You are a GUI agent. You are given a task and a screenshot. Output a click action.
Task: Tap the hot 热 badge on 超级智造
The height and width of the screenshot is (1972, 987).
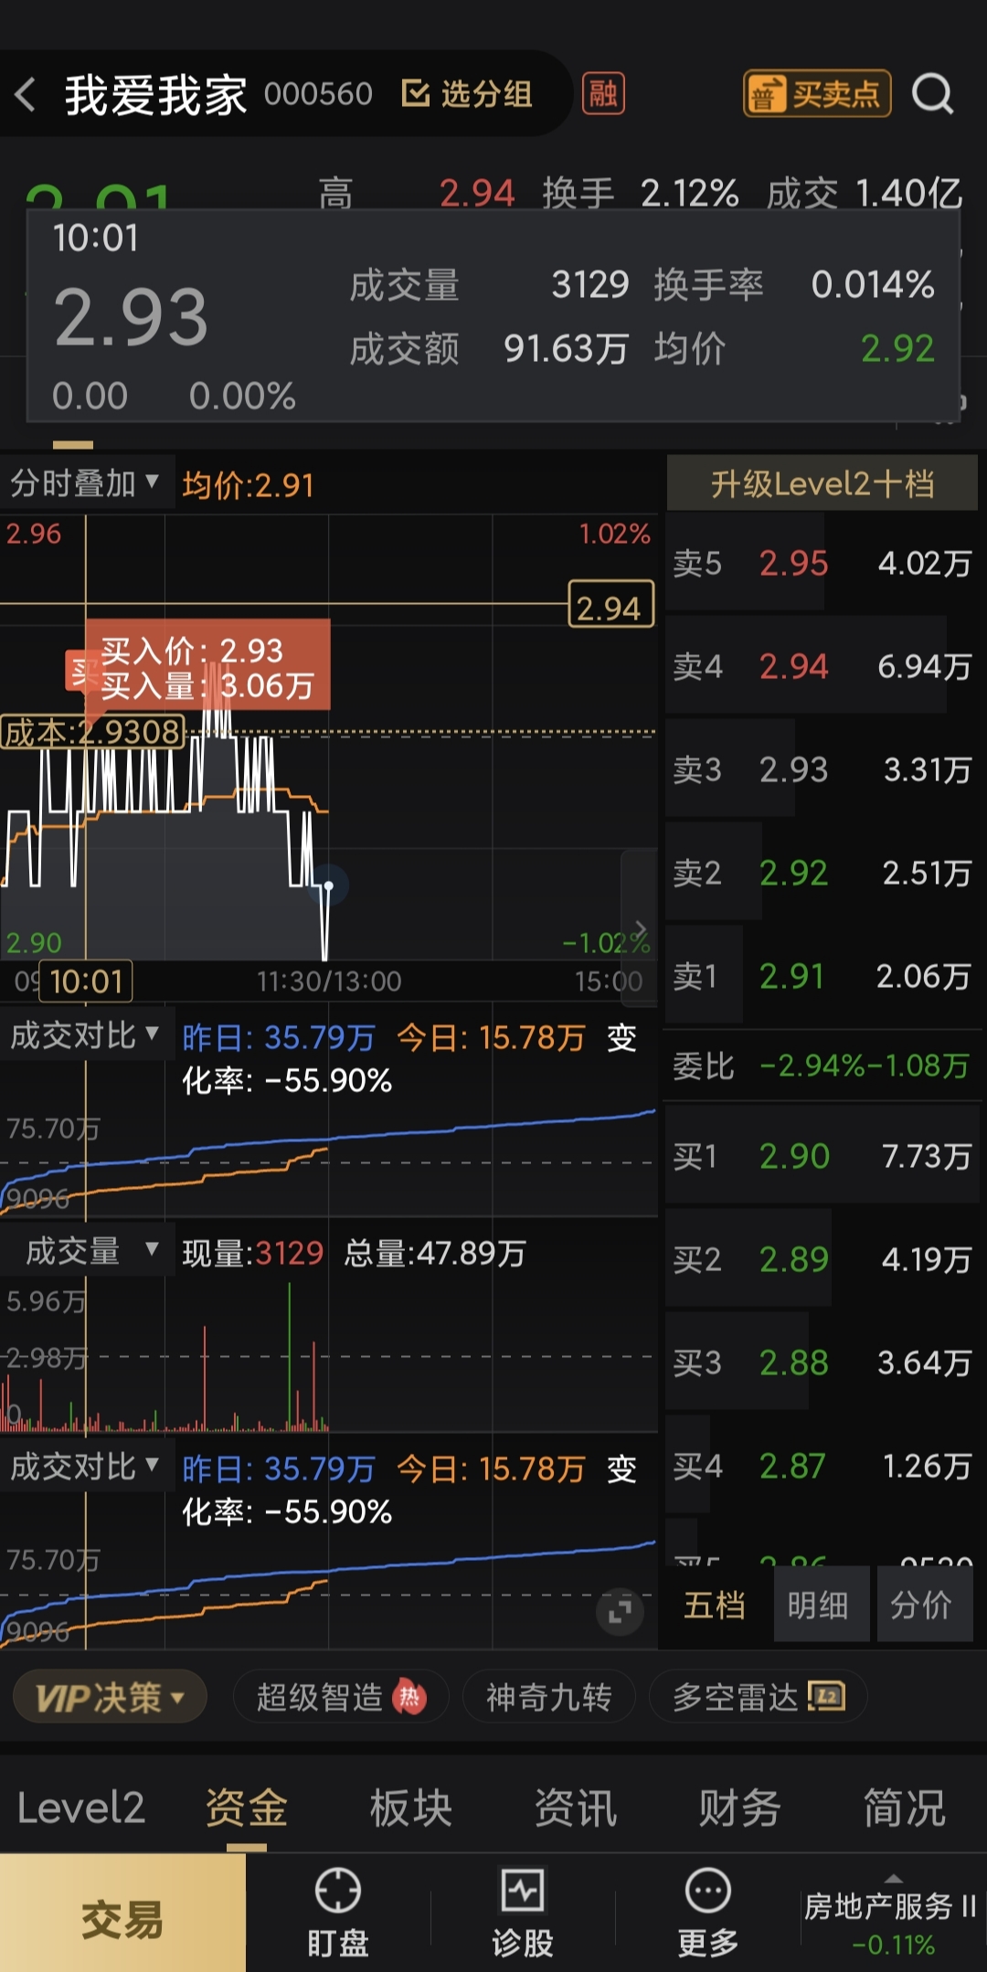click(x=409, y=1698)
